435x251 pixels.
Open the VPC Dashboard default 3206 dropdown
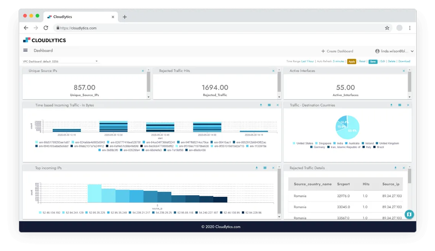[x=59, y=61]
